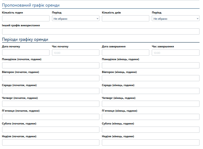The width and height of the screenshot is (203, 149).
Task: Click Понеділок (початок, години) field
Action: pos(51,65)
